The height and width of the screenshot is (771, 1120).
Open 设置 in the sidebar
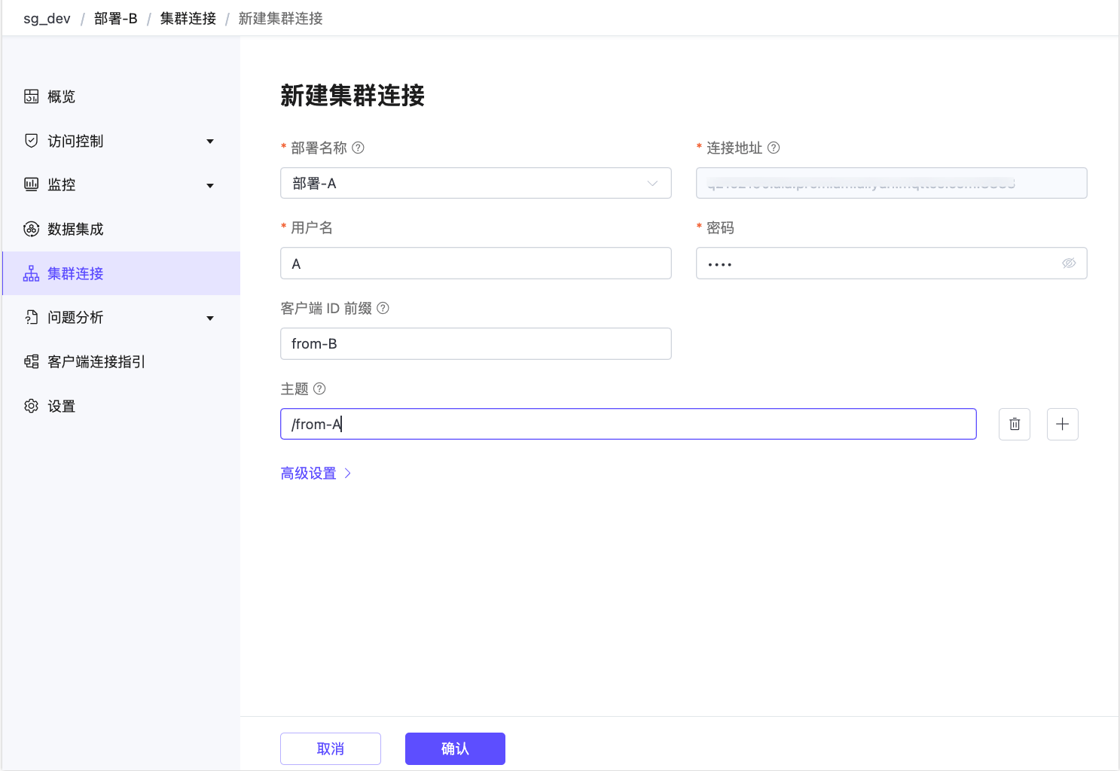pos(61,406)
